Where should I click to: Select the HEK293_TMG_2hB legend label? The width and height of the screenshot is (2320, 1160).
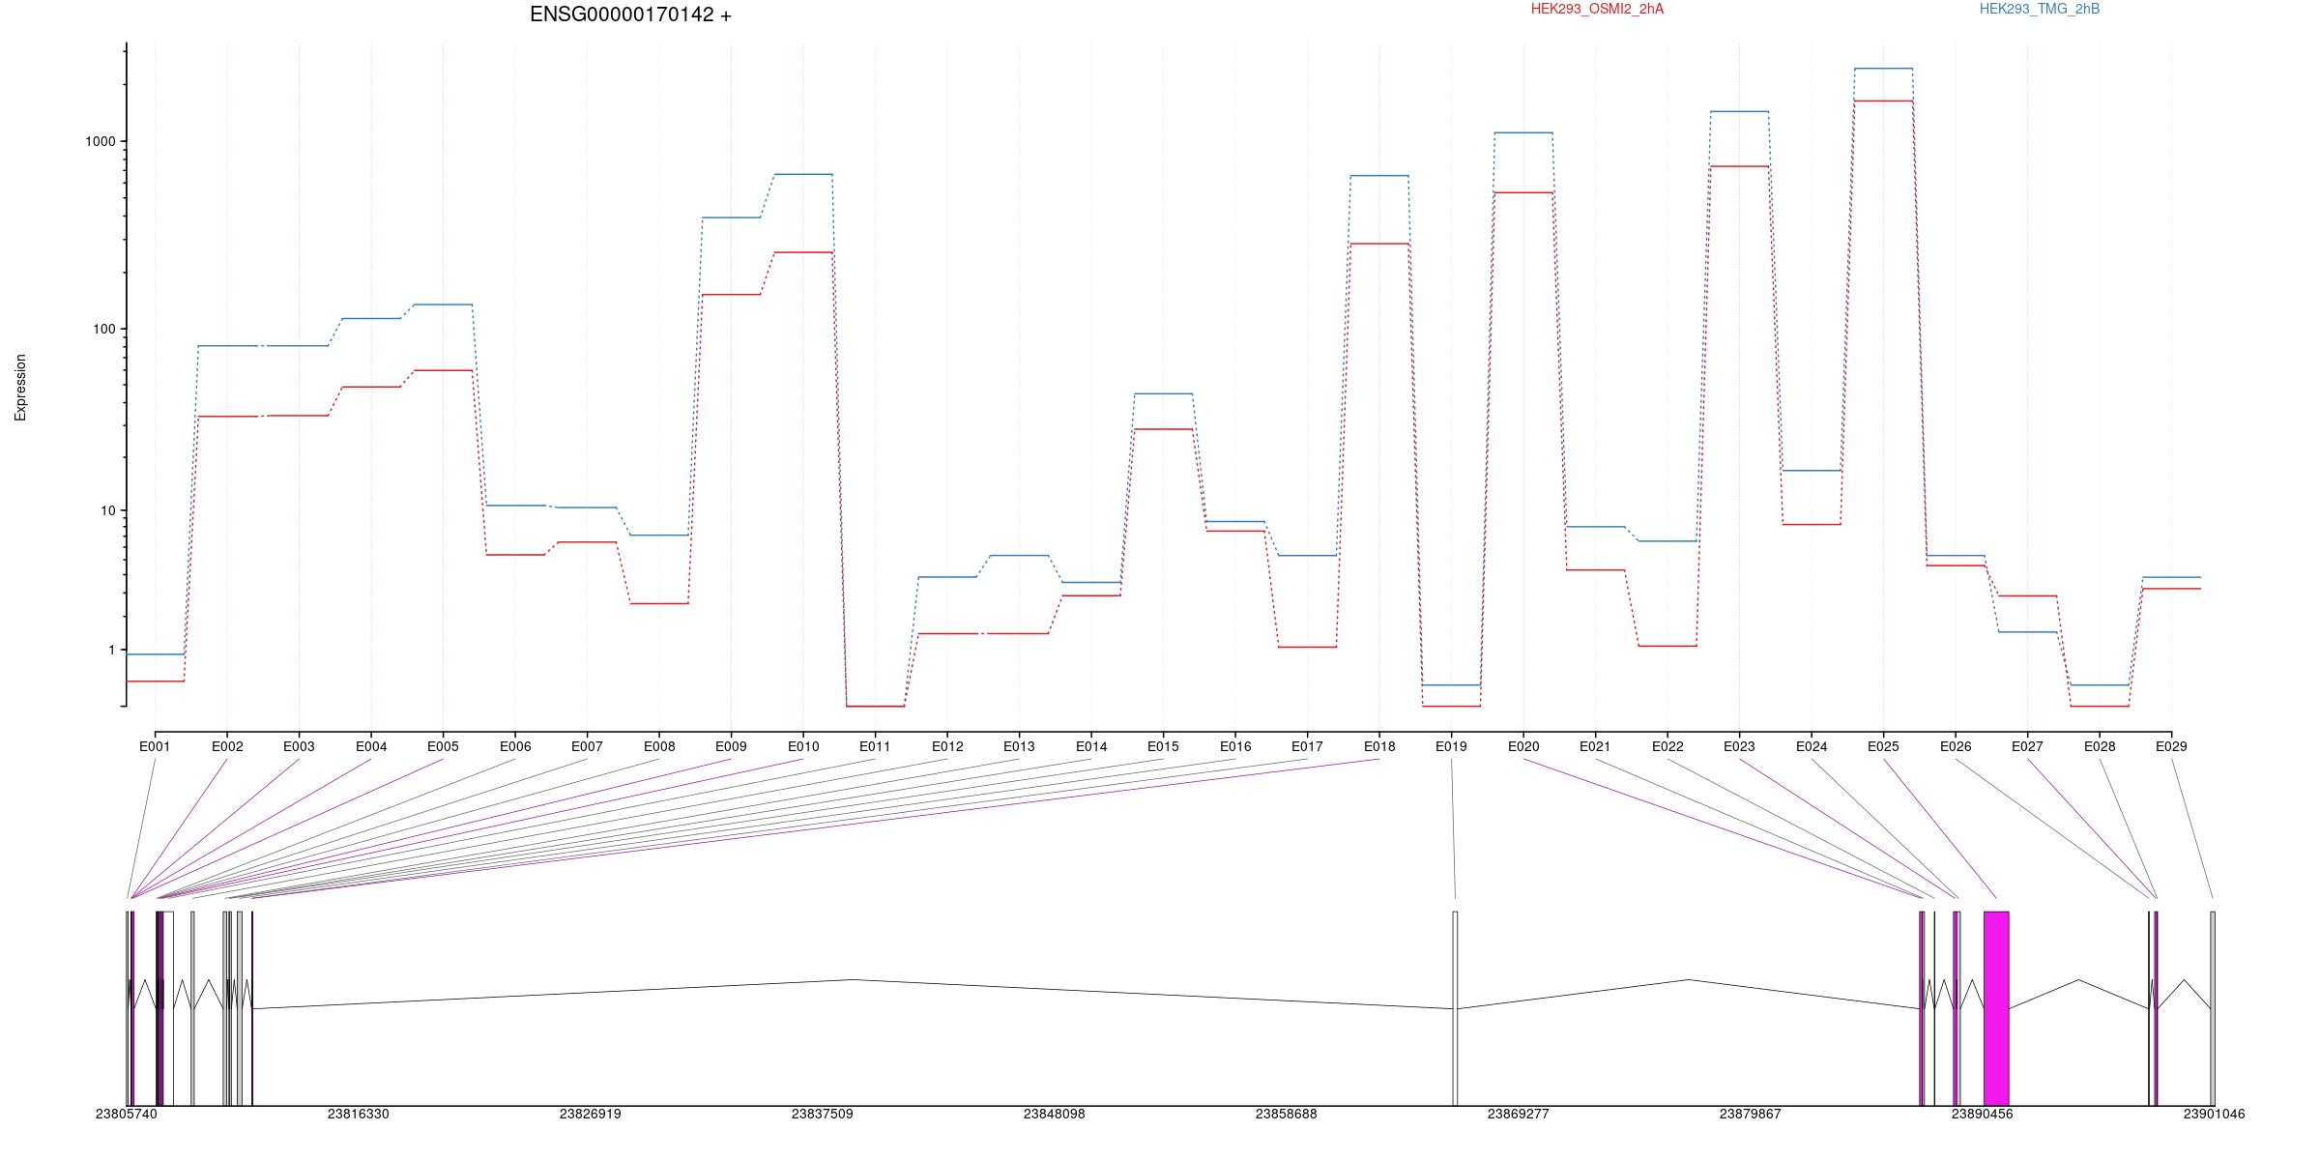(2040, 9)
